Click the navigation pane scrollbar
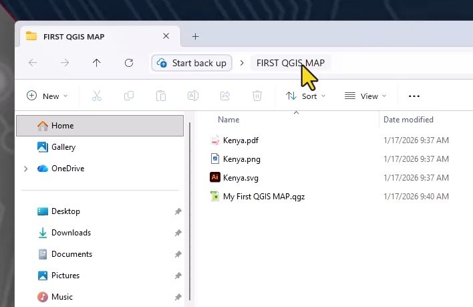 coord(190,211)
